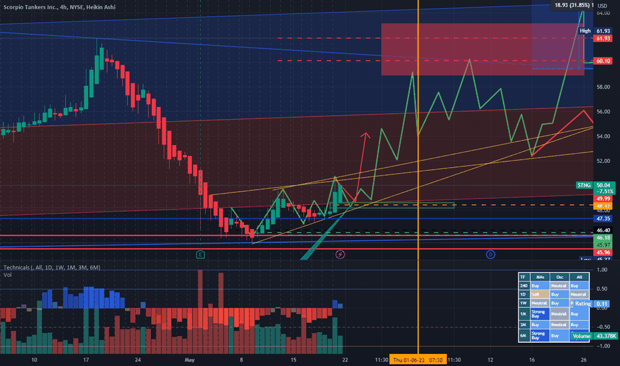Click the red 45.96 price label

[x=603, y=252]
